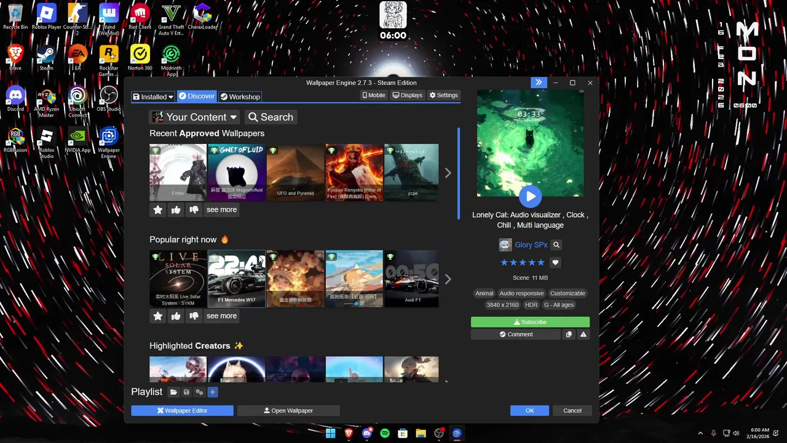Viewport: 787px width, 443px height.
Task: Switch to the Workshop tab
Action: coord(240,97)
